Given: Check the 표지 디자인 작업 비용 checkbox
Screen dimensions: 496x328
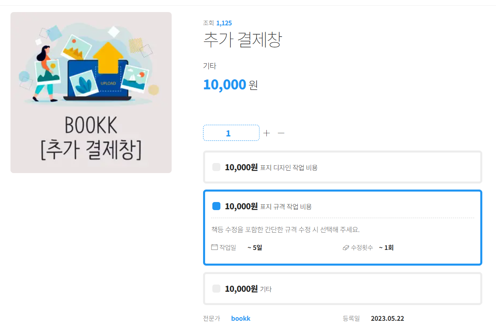Looking at the screenshot, I should [216, 167].
